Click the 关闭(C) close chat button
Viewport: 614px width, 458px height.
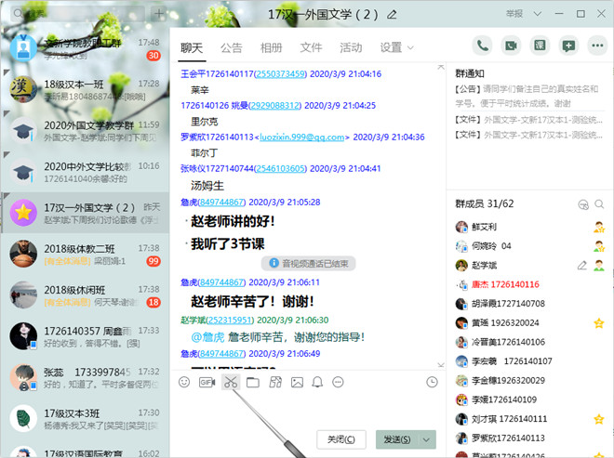click(x=340, y=438)
